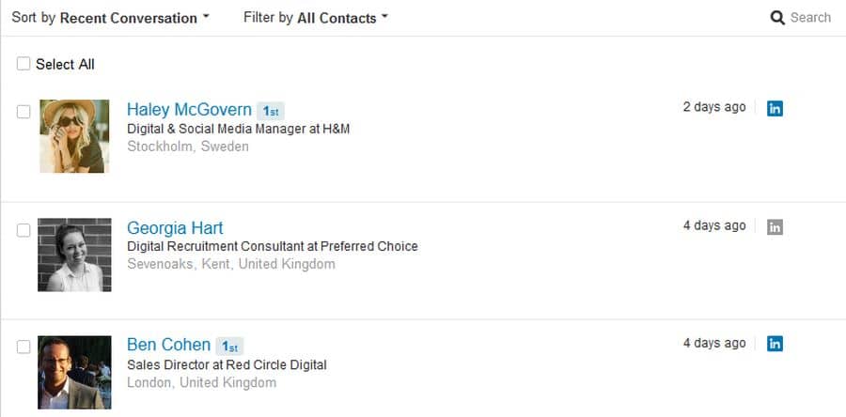Click Ben Cohen's 1st degree badge

[x=230, y=347]
